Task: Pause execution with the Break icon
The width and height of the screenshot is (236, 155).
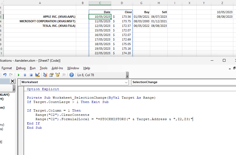Action: coord(25,75)
